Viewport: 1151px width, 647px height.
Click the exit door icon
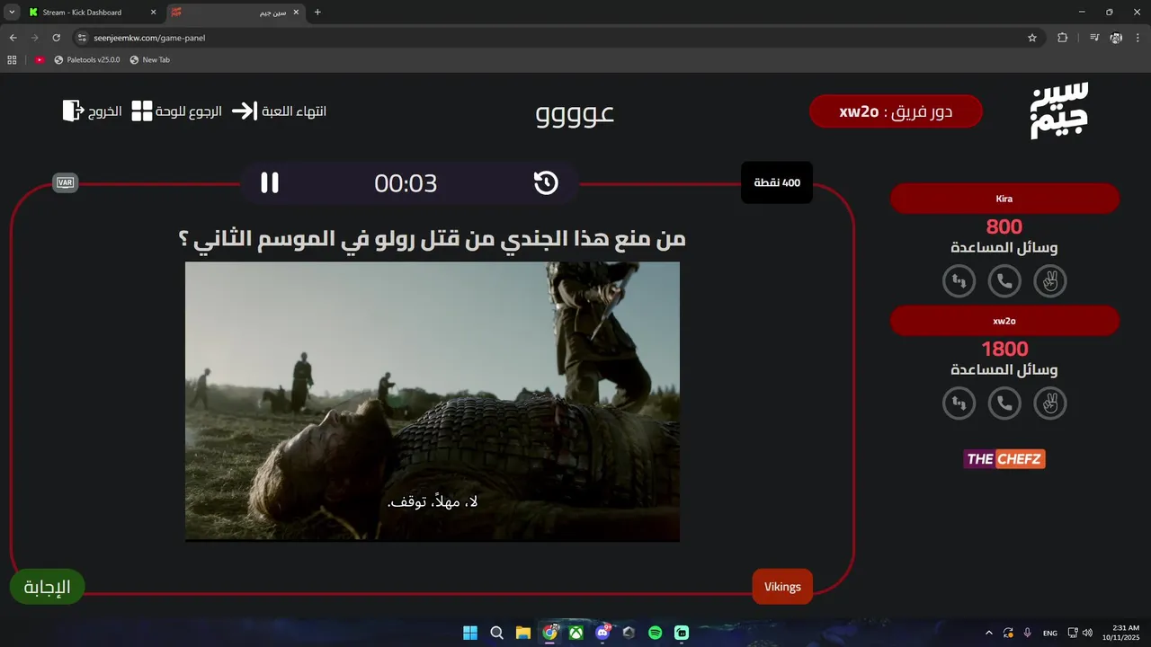72,111
